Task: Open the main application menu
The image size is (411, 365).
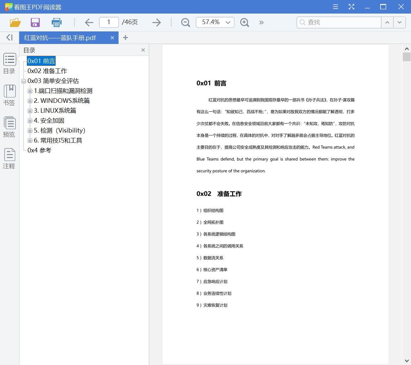Action: tap(335, 7)
